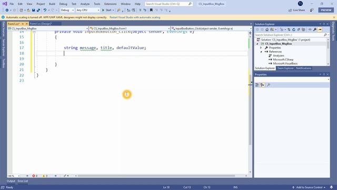This screenshot has height=190, width=337.
Task: Toggle the bookmark icon in the toolbar
Action: (x=151, y=10)
